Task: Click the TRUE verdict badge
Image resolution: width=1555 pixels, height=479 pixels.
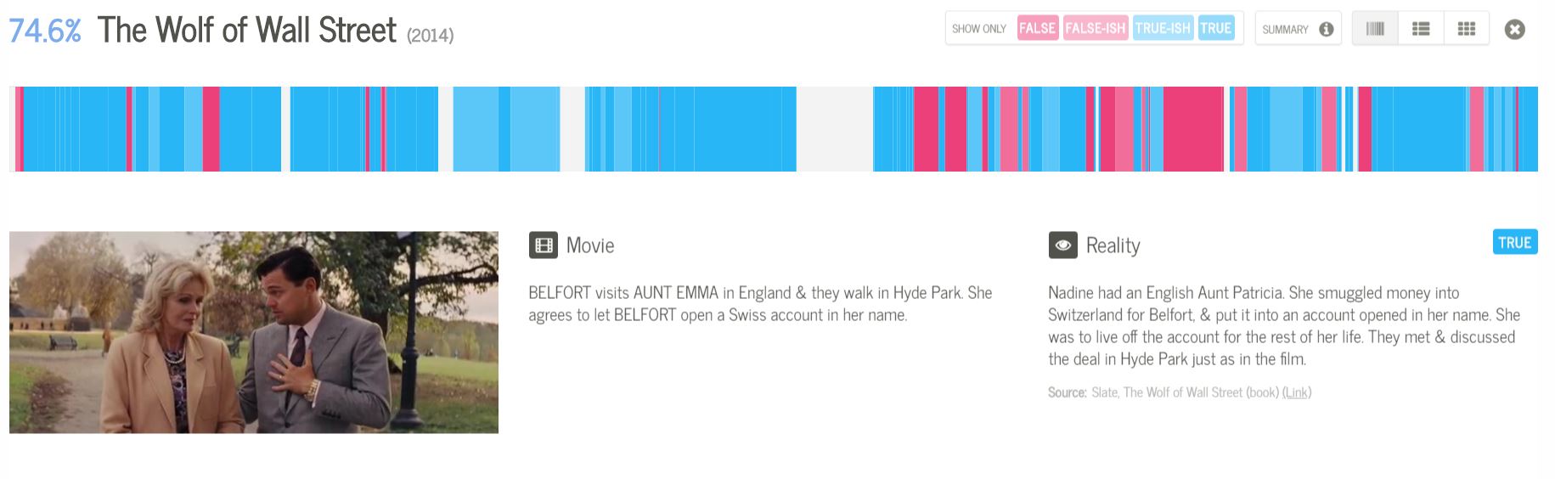Action: (x=1514, y=243)
